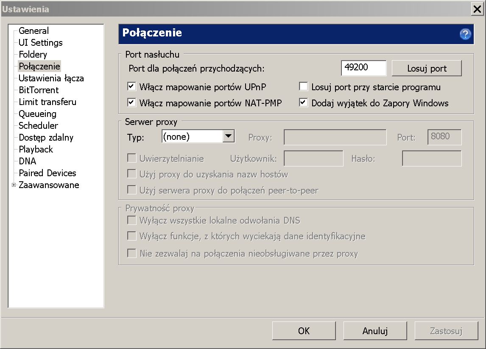Open DNA settings page
The width and height of the screenshot is (486, 349).
(x=27, y=161)
